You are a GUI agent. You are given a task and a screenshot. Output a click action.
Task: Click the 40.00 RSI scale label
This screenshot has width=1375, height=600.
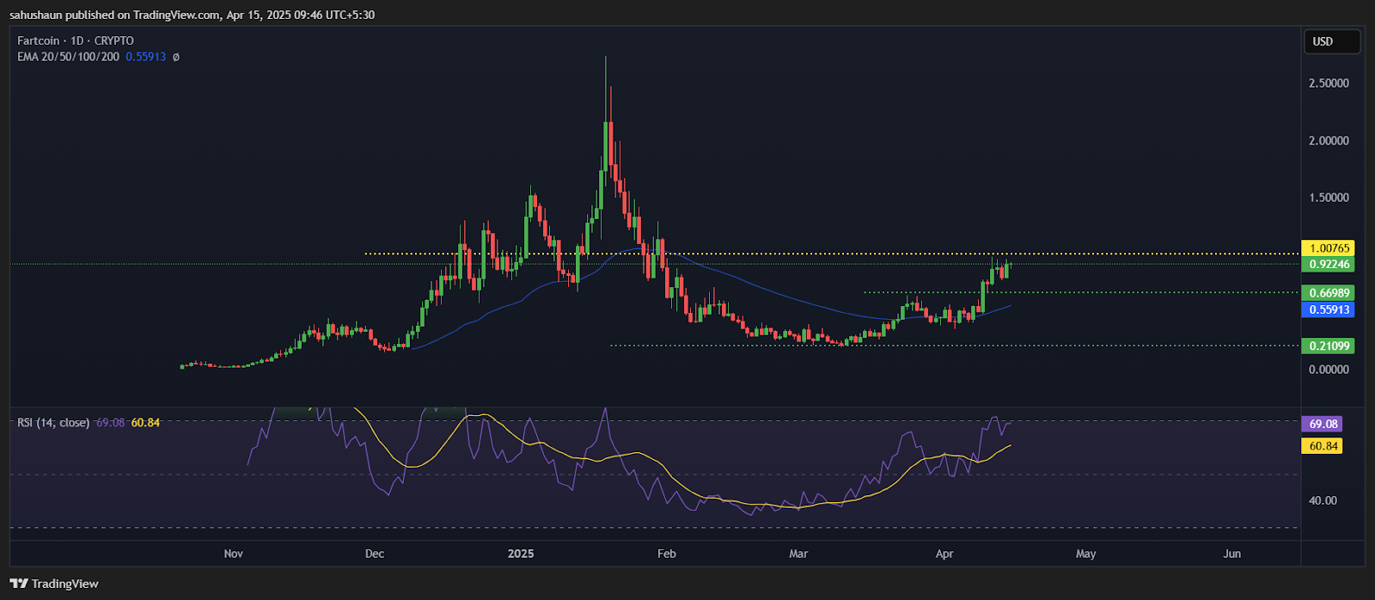pyautogui.click(x=1323, y=500)
